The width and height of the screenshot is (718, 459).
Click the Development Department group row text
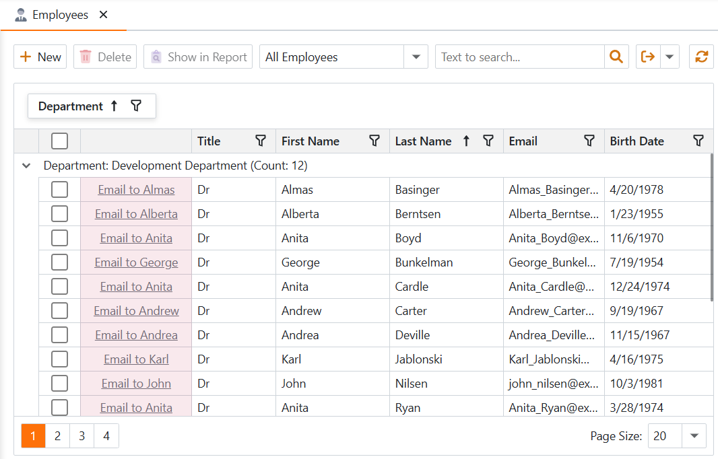pyautogui.click(x=175, y=166)
